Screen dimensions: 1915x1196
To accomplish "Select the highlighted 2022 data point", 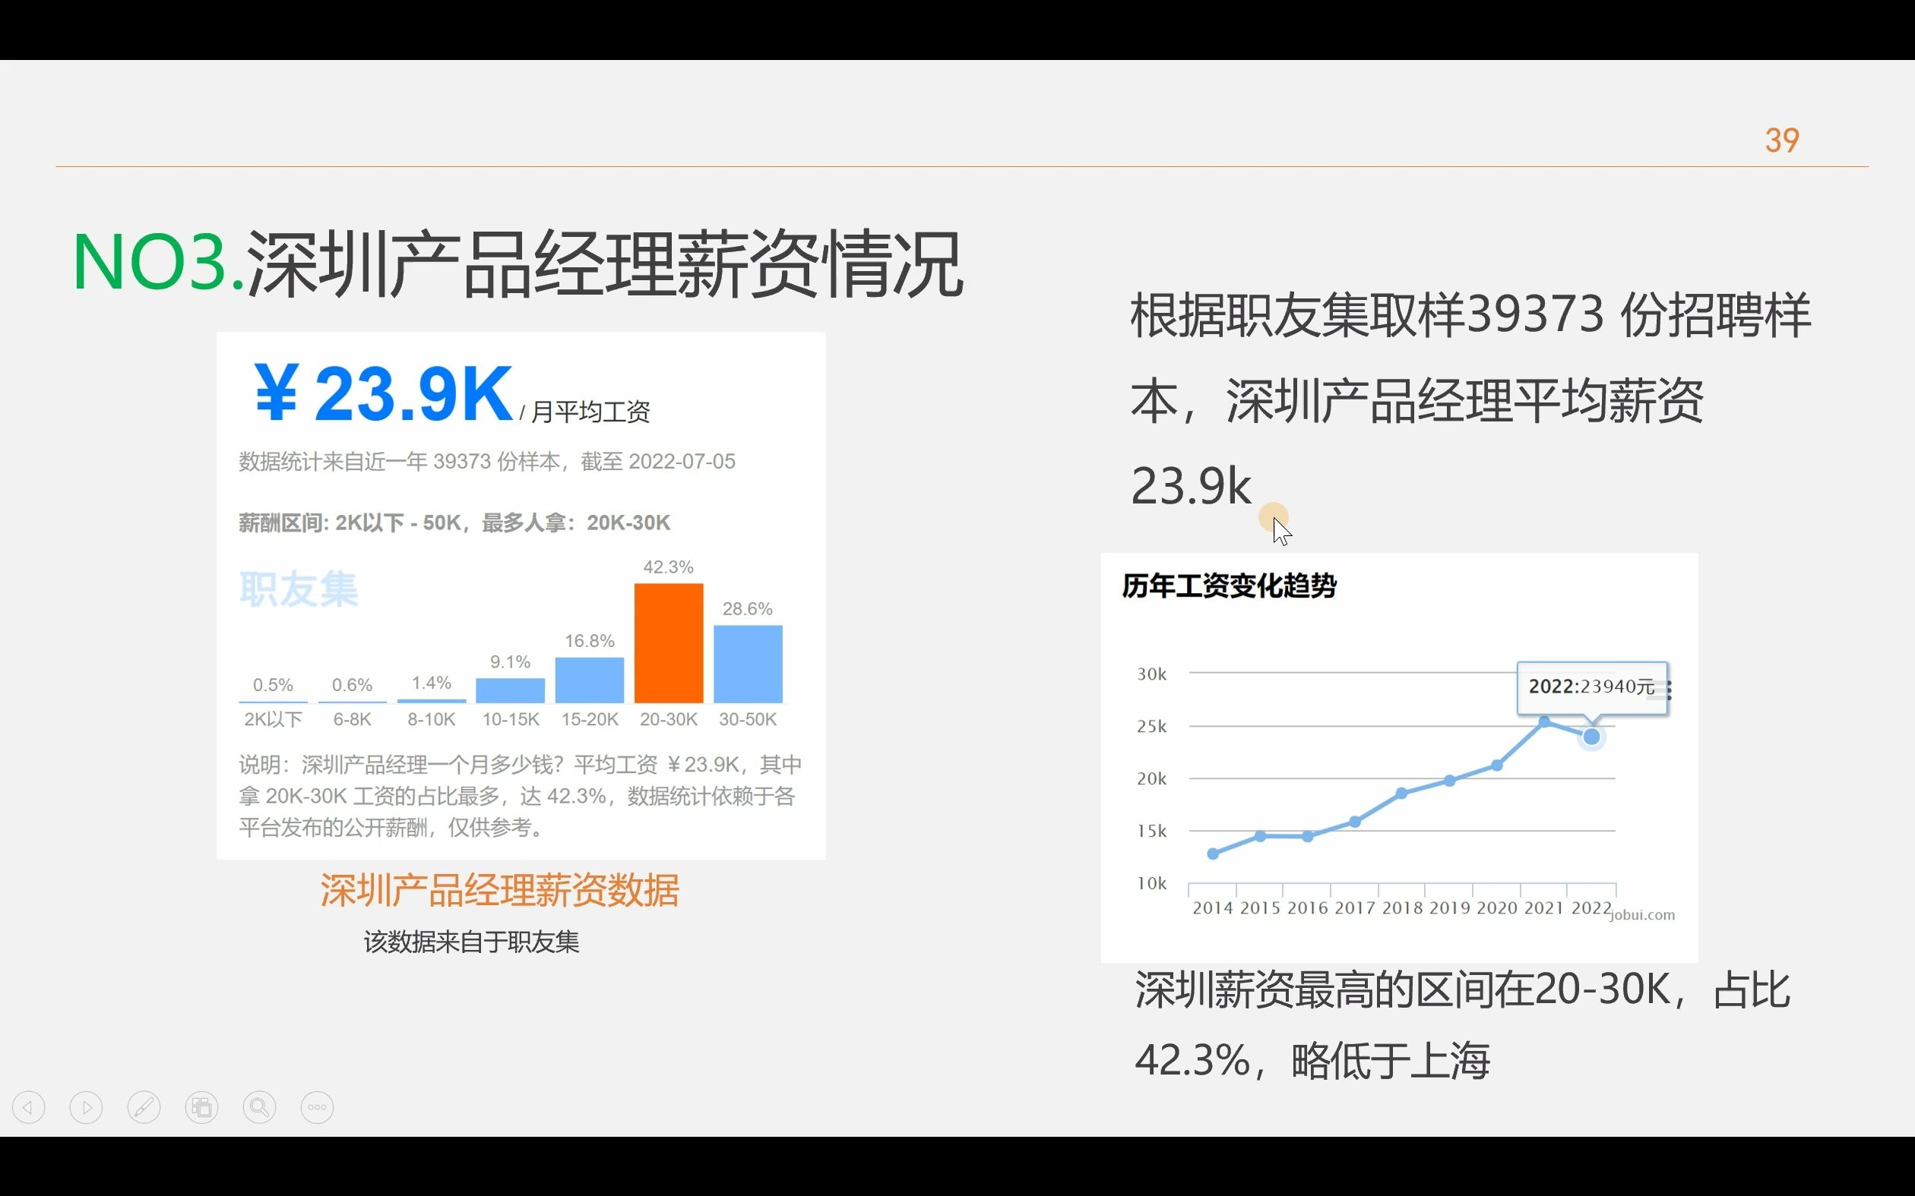I will (1591, 737).
